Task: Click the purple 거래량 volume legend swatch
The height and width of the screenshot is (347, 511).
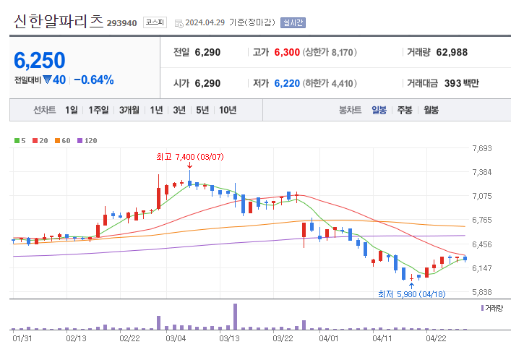Action: click(x=482, y=308)
